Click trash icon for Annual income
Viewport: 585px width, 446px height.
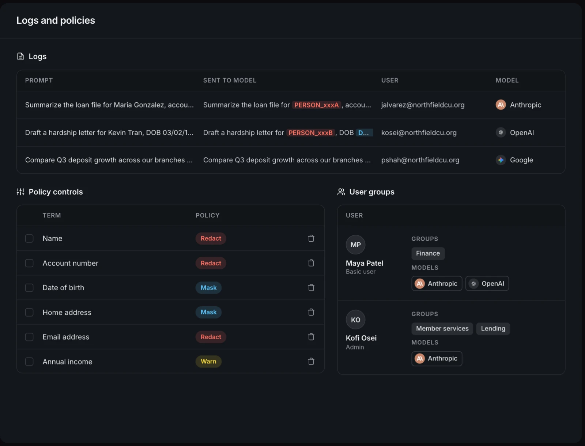pos(311,362)
